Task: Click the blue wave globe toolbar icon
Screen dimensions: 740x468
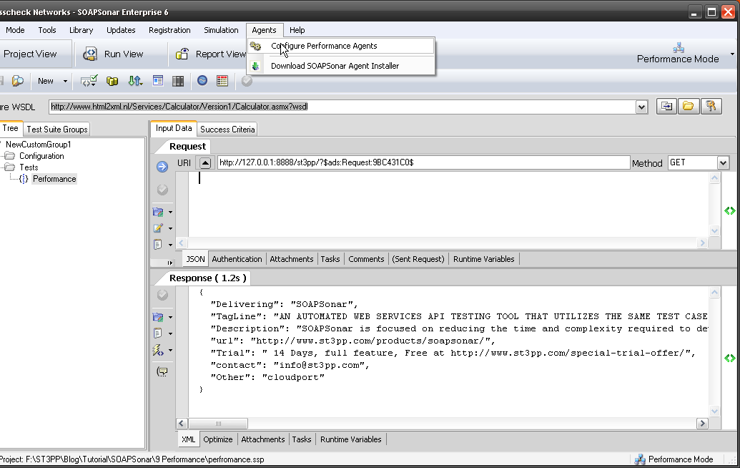Action: pos(202,81)
